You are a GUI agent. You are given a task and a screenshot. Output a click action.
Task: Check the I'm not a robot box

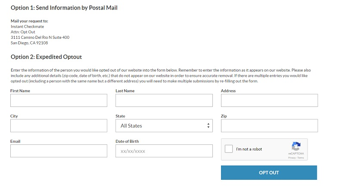tap(229, 149)
